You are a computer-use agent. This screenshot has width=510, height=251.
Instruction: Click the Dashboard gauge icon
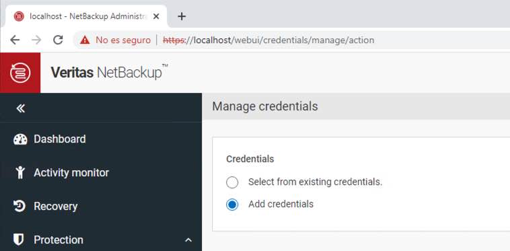[20, 139]
